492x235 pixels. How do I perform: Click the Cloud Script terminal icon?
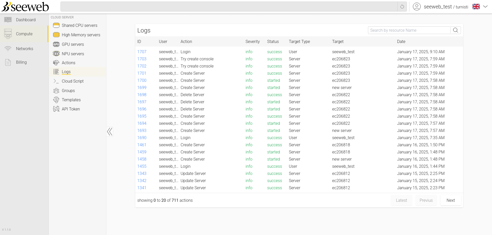tap(56, 81)
